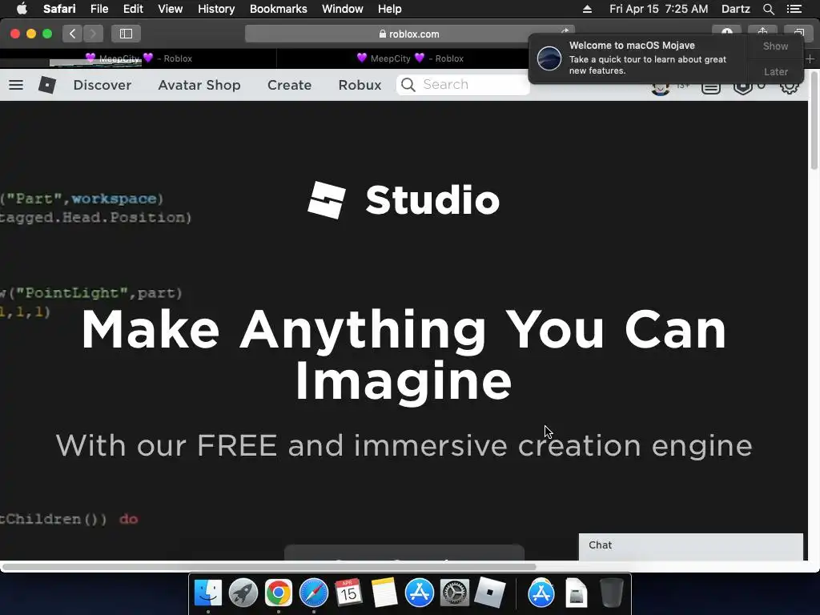Open Notes from the dock
820x615 pixels.
click(384, 593)
